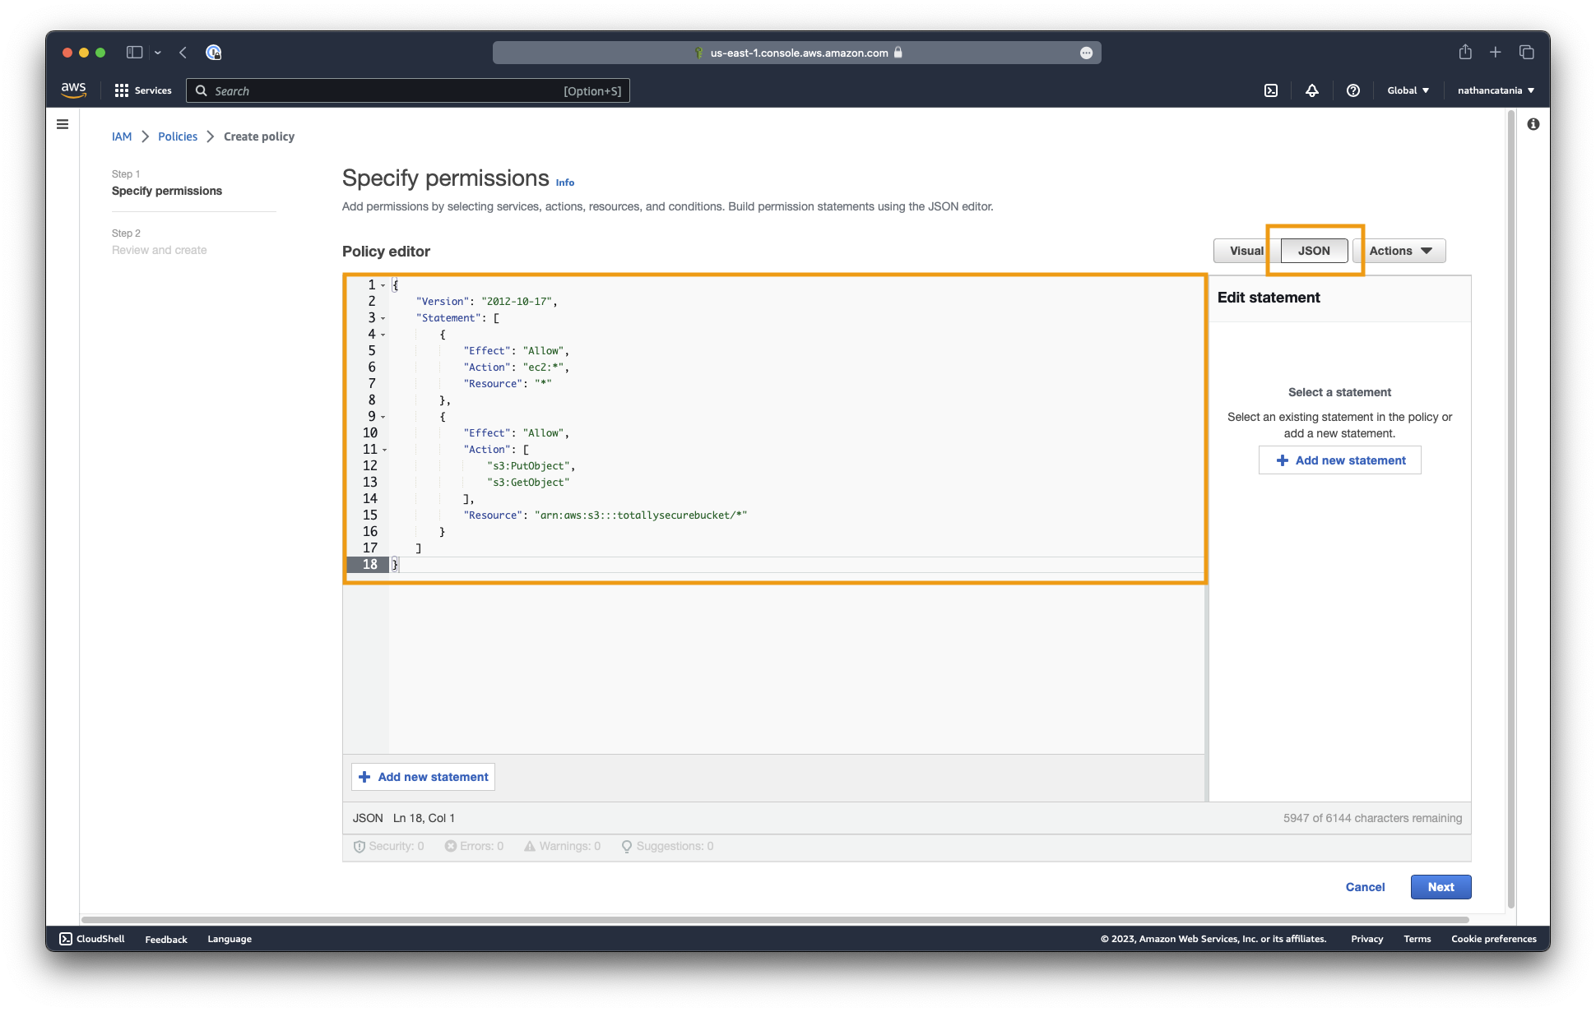Collapse the fold arrow on line 3
Image resolution: width=1596 pixels, height=1012 pixels.
click(x=383, y=319)
